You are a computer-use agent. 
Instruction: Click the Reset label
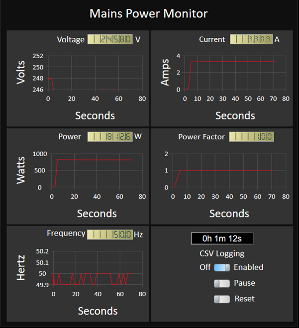pos(245,299)
